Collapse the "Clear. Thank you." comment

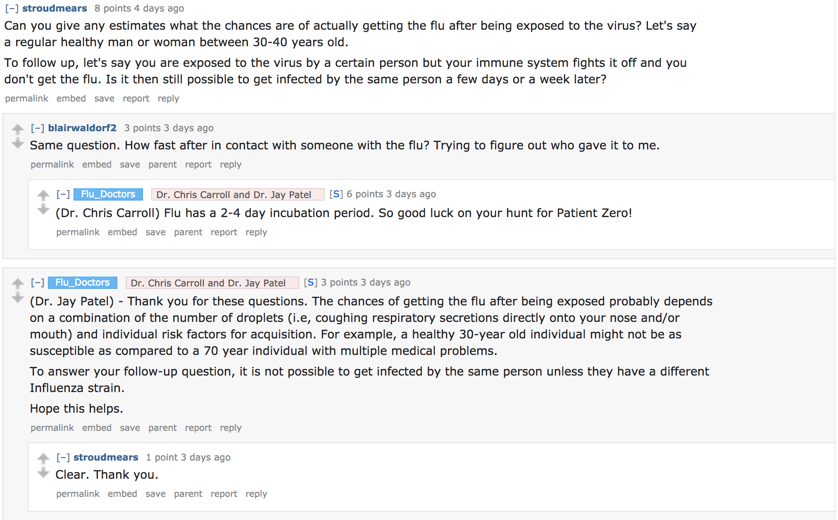(63, 457)
